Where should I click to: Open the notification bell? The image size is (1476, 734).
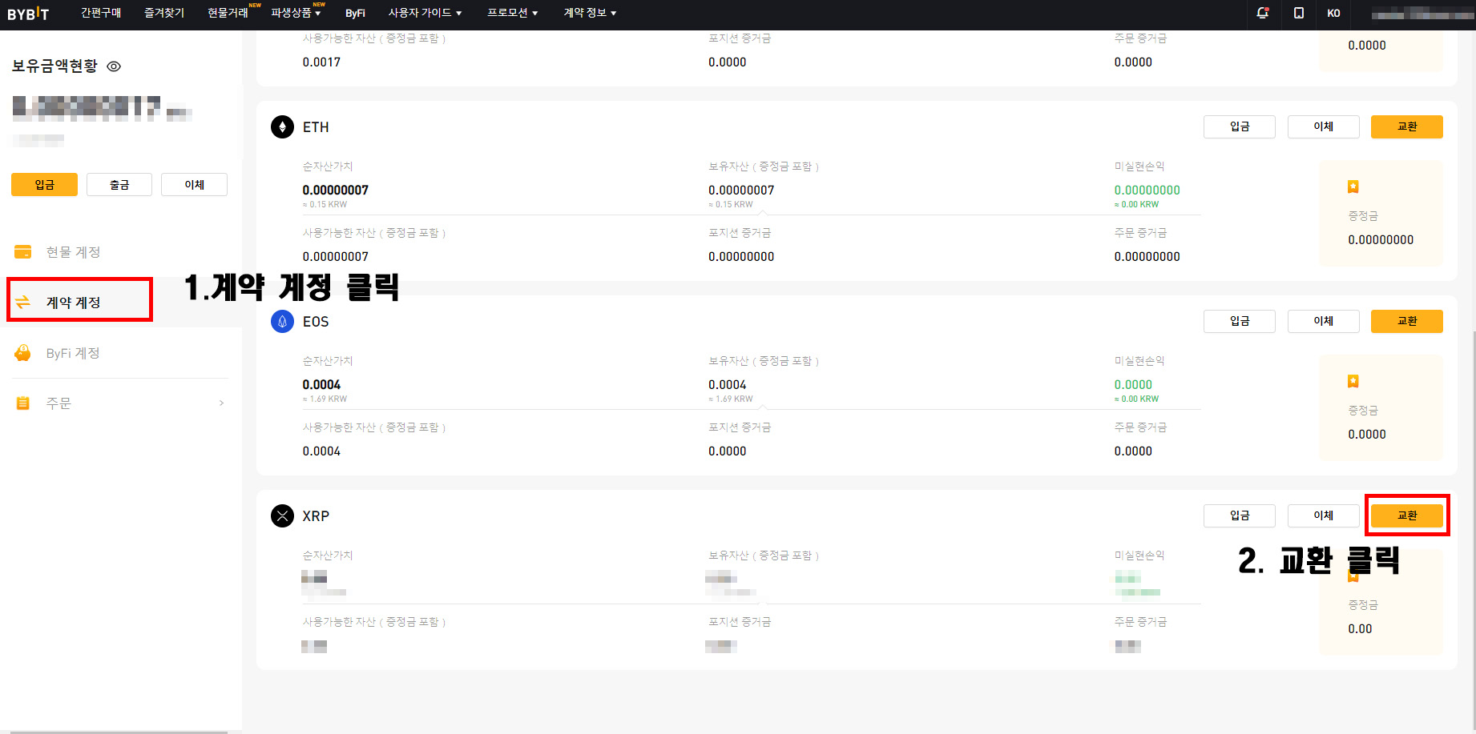pyautogui.click(x=1263, y=13)
